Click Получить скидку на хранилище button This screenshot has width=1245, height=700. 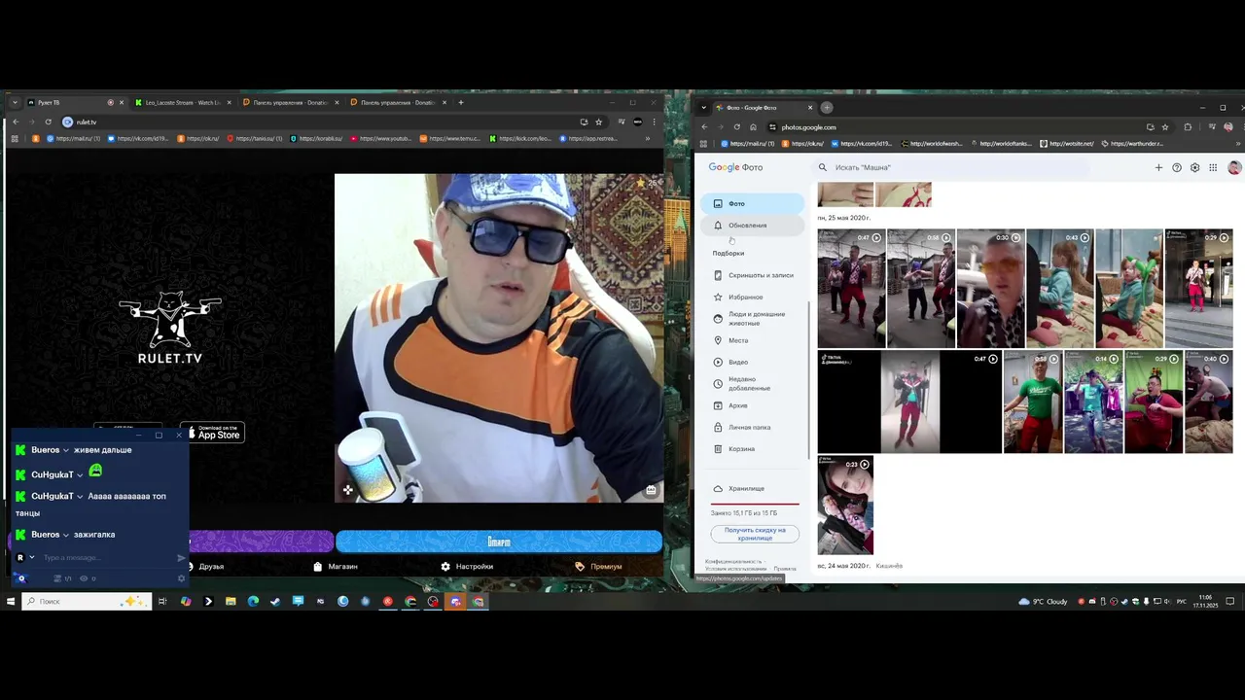tap(755, 534)
